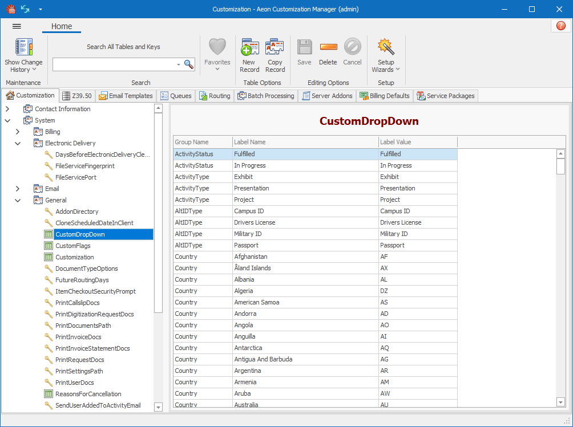Screen dimensions: 573x427
Task: Expand the Contact Information node
Action: click(x=7, y=109)
